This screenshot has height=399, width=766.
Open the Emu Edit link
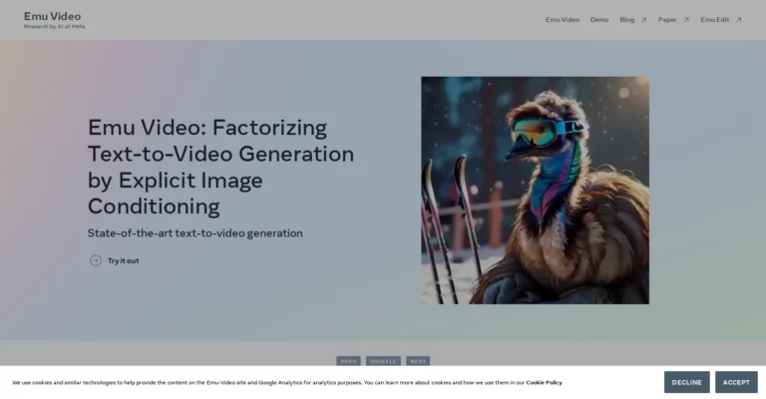pyautogui.click(x=715, y=20)
